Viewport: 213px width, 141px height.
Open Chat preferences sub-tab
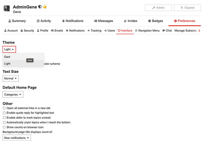[167, 30]
